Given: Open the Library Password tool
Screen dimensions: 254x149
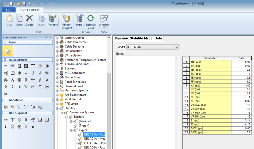Looking at the screenshot, I should click(x=66, y=18).
